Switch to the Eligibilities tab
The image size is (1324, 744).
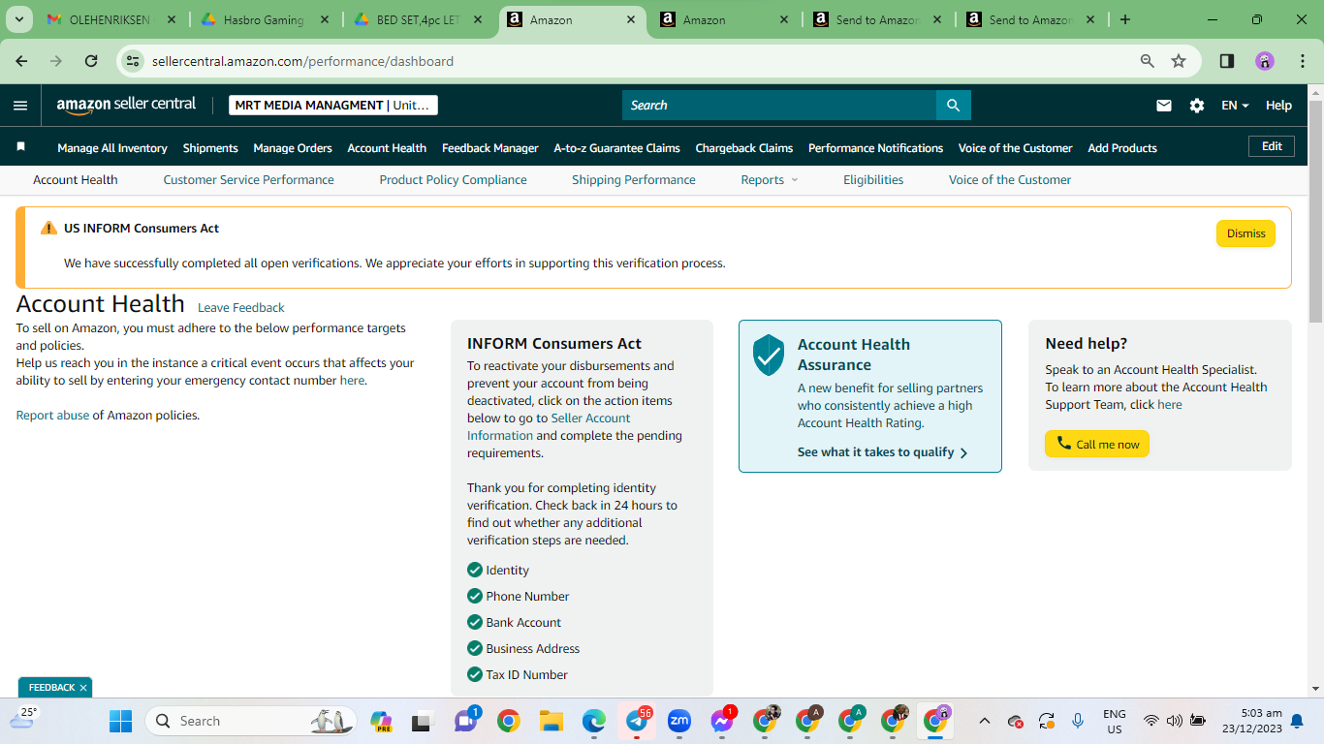point(873,180)
